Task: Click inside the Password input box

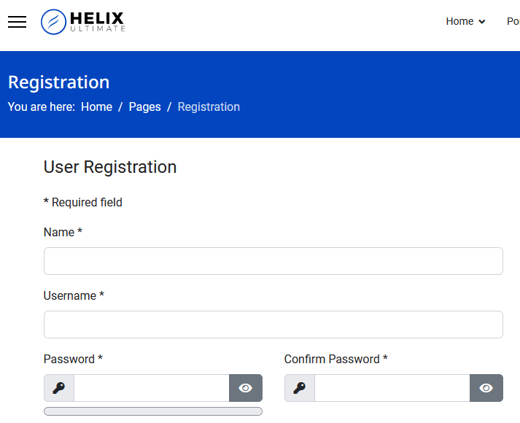Action: click(x=152, y=388)
